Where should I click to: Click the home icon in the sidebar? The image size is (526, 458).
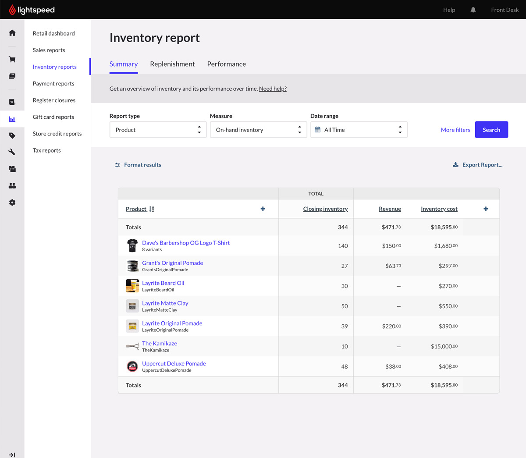click(12, 33)
